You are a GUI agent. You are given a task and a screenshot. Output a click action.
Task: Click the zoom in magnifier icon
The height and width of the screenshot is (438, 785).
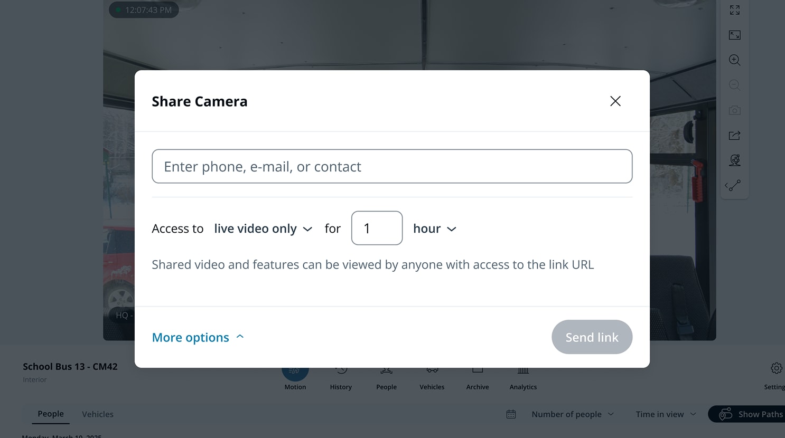point(734,60)
